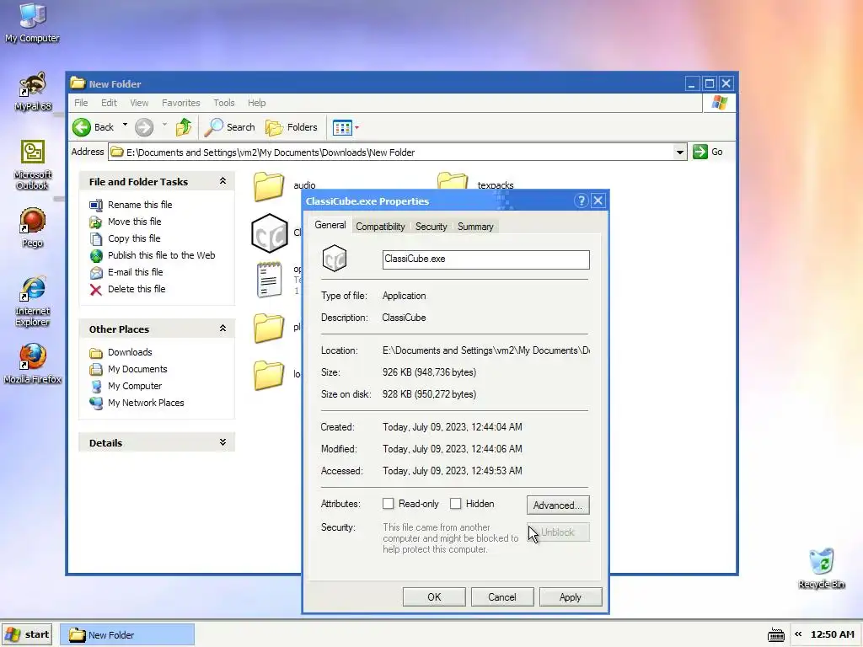
Task: Click Publish this file to the Web
Action: 161,255
